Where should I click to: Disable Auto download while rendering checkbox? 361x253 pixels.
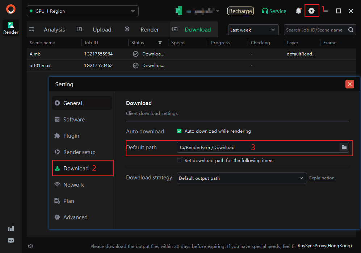click(x=179, y=131)
